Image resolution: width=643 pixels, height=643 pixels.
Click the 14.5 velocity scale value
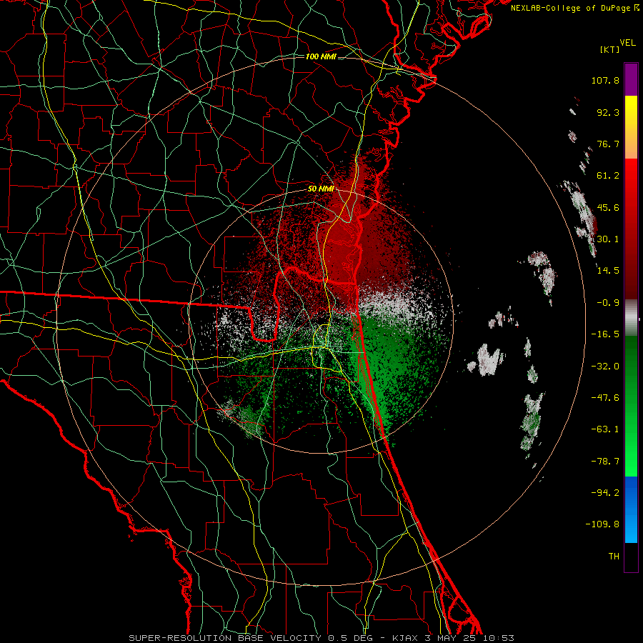tap(608, 271)
